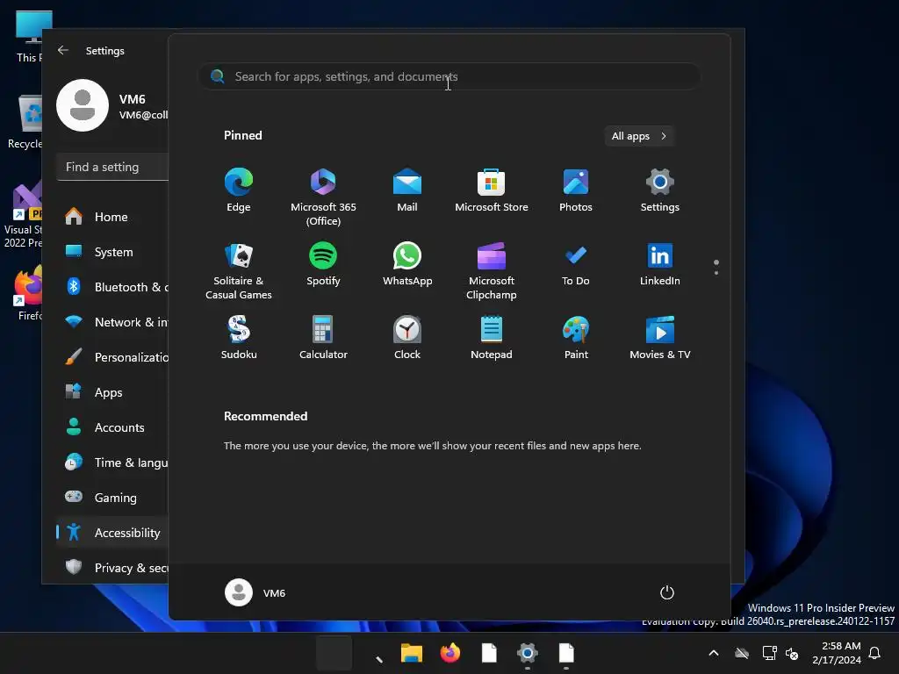Open Privacy & security settings
899x674 pixels.
tap(113, 568)
